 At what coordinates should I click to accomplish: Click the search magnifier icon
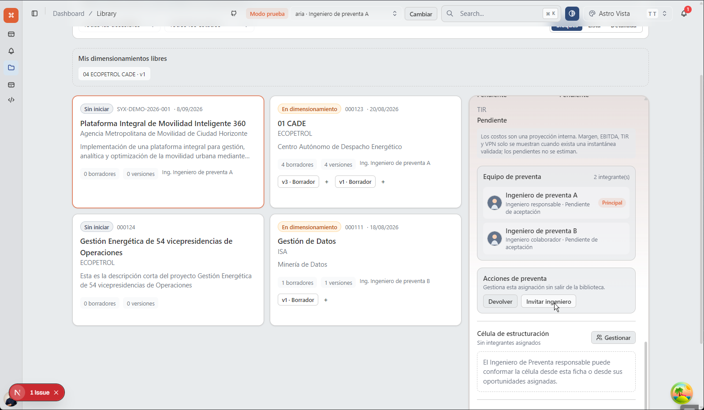pyautogui.click(x=450, y=14)
